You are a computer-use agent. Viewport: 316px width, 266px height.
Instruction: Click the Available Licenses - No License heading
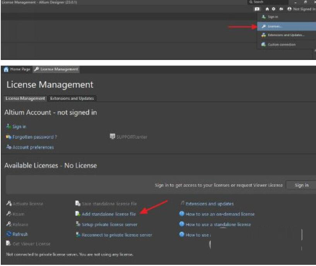[51, 166]
